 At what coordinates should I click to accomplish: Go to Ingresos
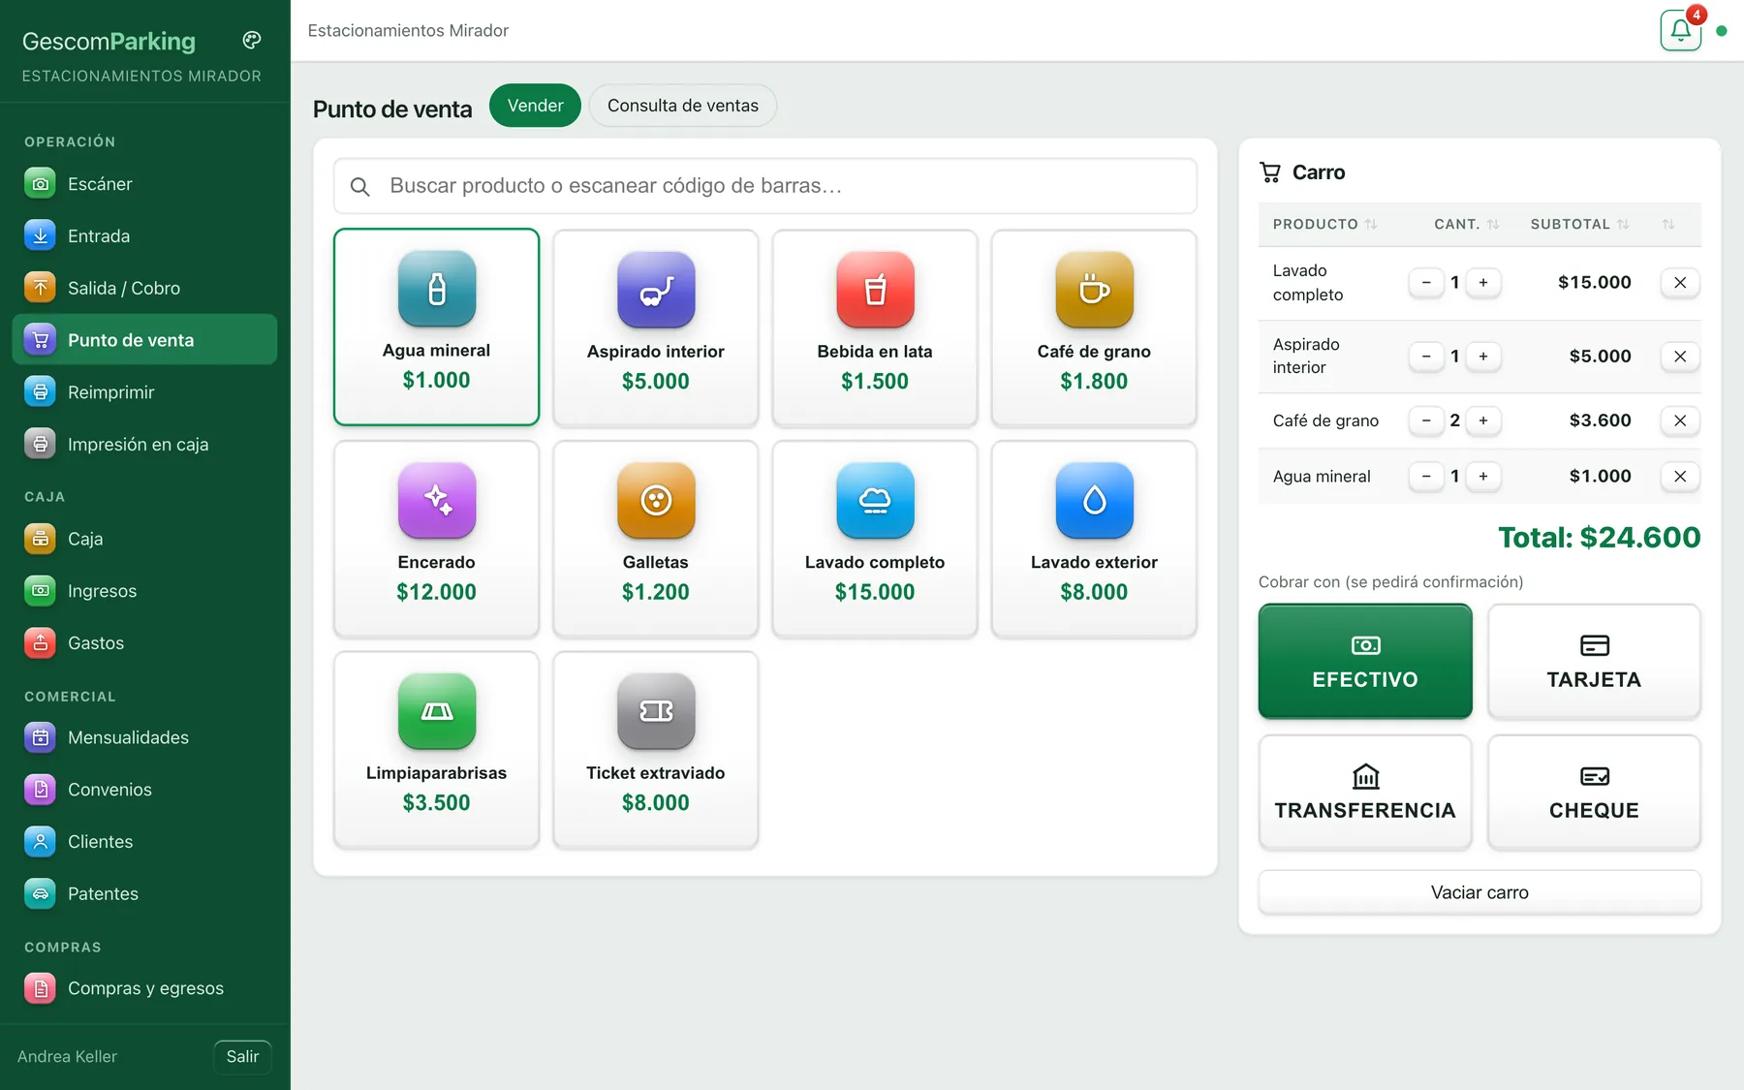click(x=144, y=591)
